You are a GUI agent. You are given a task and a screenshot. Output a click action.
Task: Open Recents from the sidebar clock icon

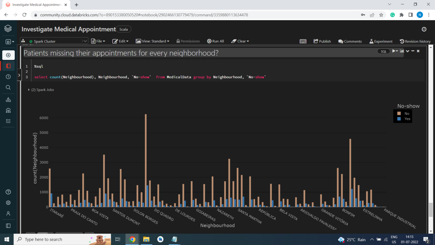(8, 76)
